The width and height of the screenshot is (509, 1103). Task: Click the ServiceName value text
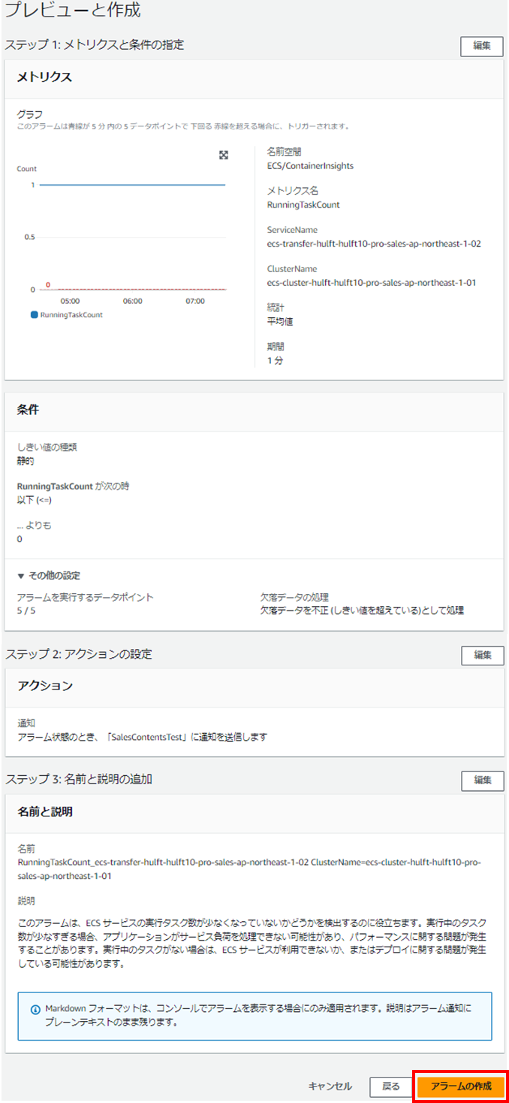tap(373, 244)
